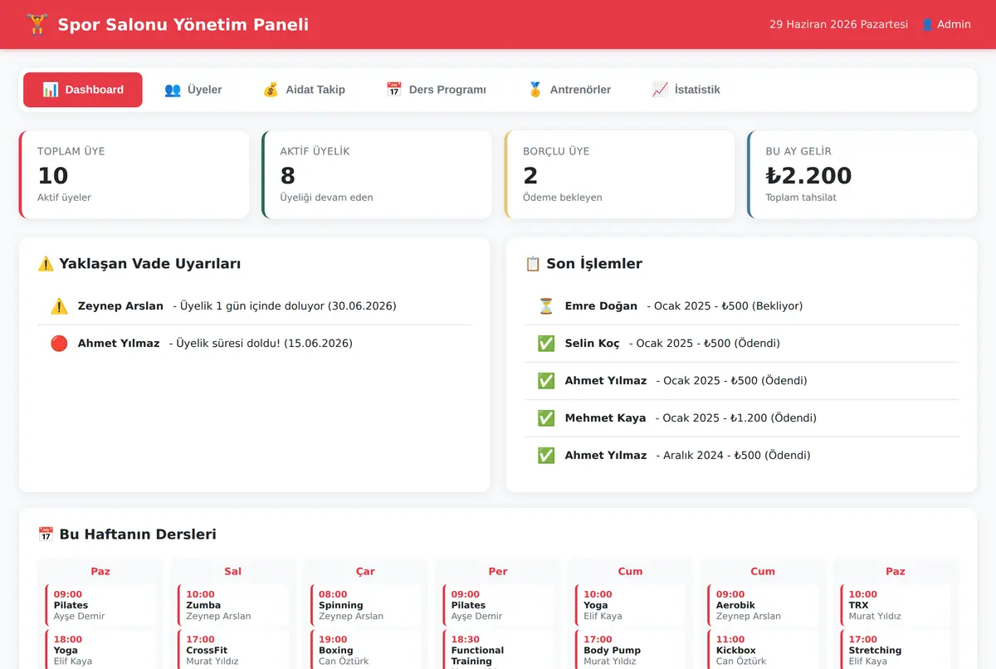Click Emre Doğan in Son İşlemler
Screen dimensions: 996x669
coord(601,306)
